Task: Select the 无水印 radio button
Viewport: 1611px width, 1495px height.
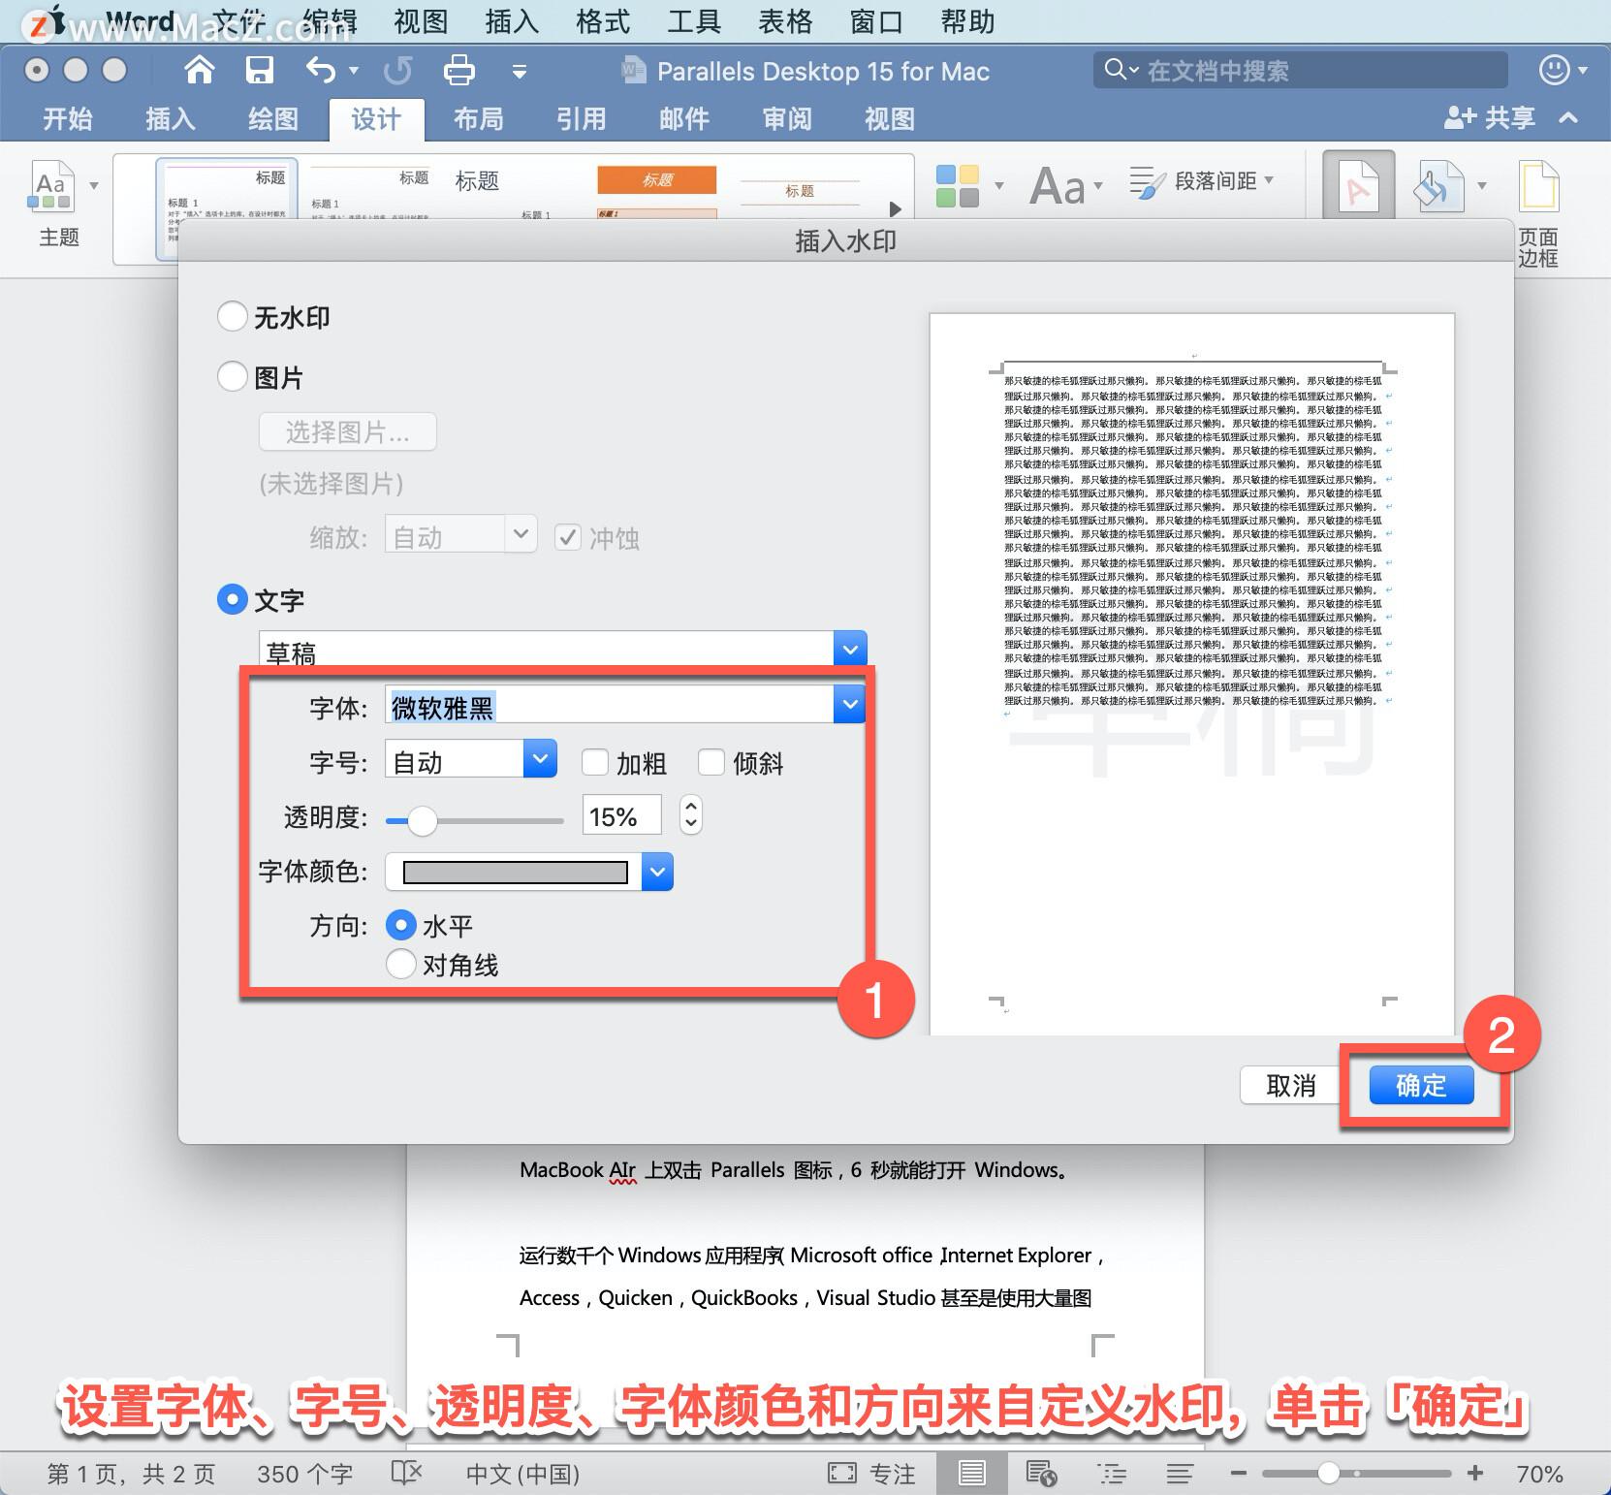Action: (232, 316)
